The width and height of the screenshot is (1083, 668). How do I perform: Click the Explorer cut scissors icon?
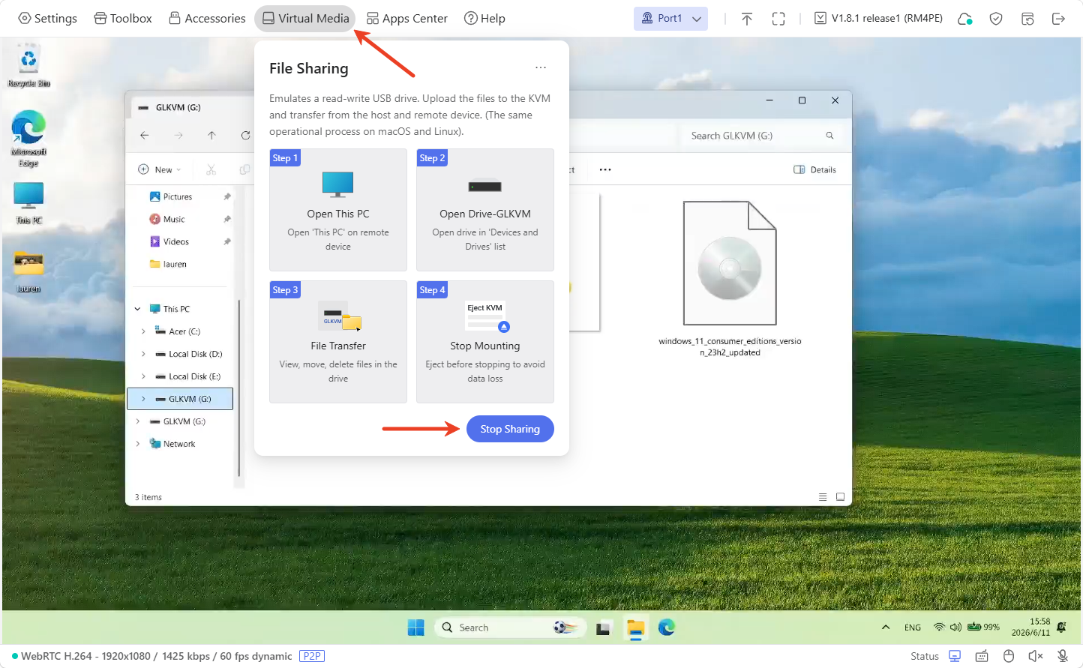click(x=211, y=170)
